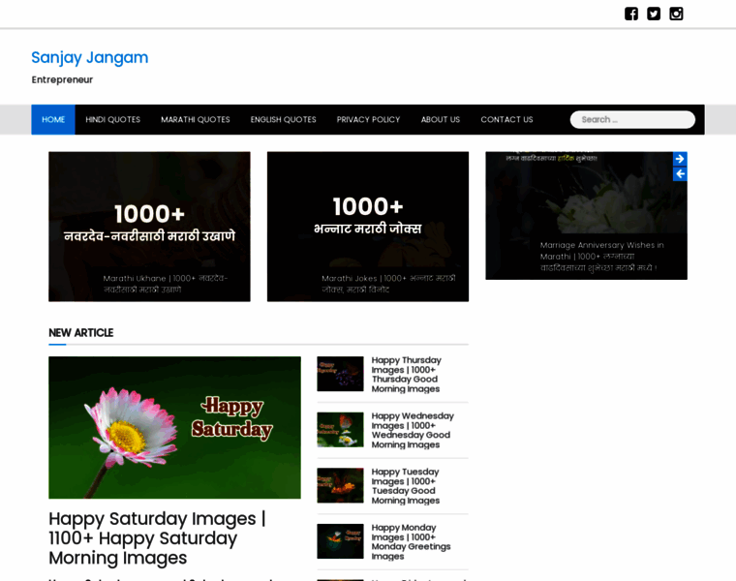Click the search input field
736x581 pixels.
pos(634,119)
